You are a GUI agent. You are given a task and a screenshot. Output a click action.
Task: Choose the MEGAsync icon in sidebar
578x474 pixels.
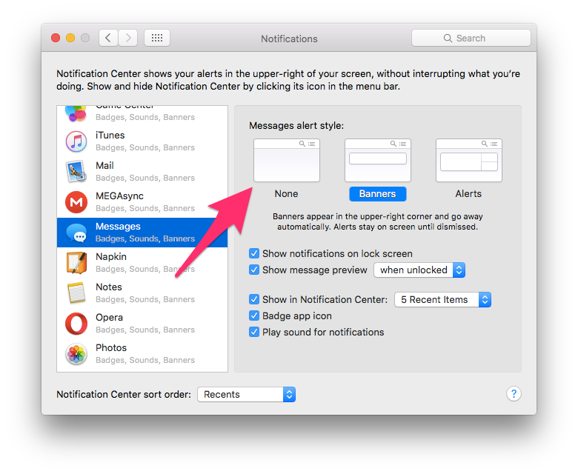coord(76,202)
